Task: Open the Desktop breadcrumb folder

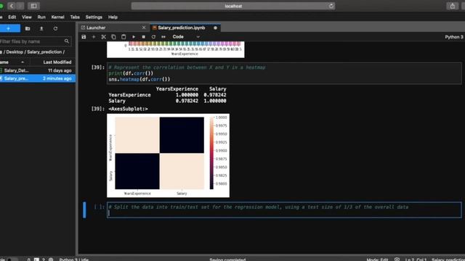Action: pos(15,51)
